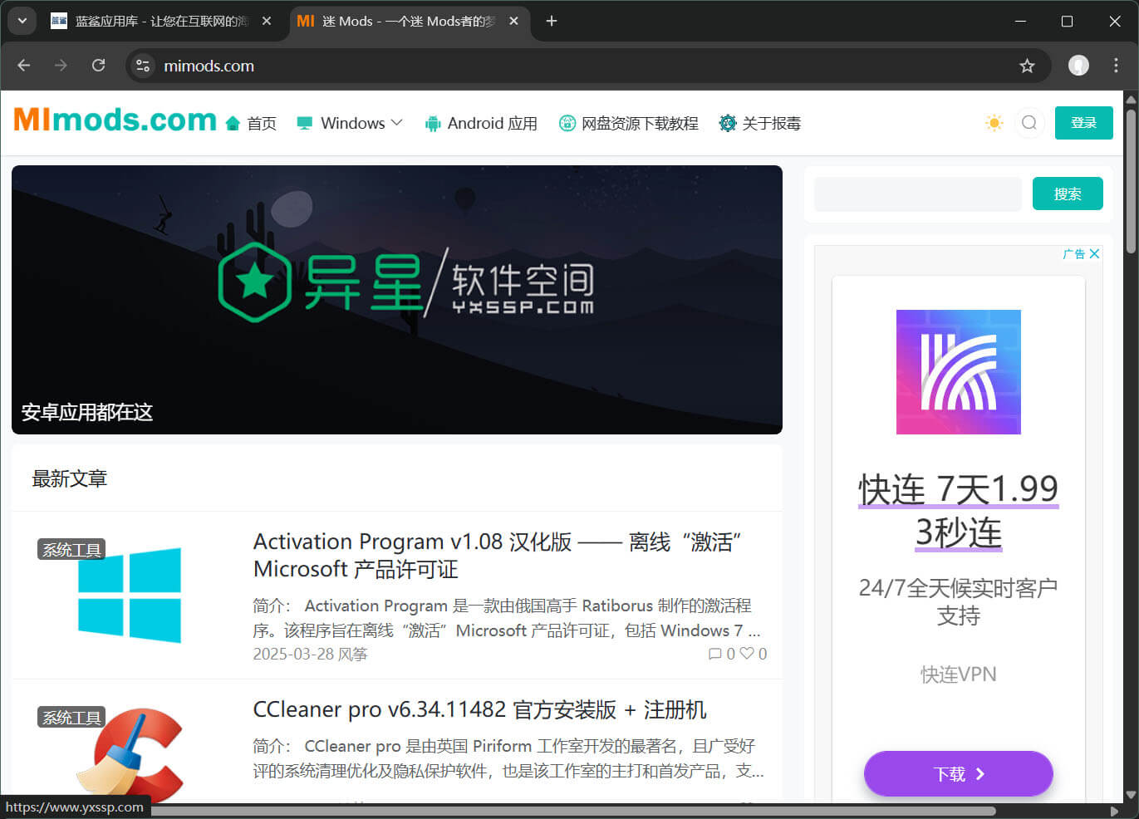The height and width of the screenshot is (819, 1139).
Task: Click the 登录 login button
Action: click(1083, 123)
